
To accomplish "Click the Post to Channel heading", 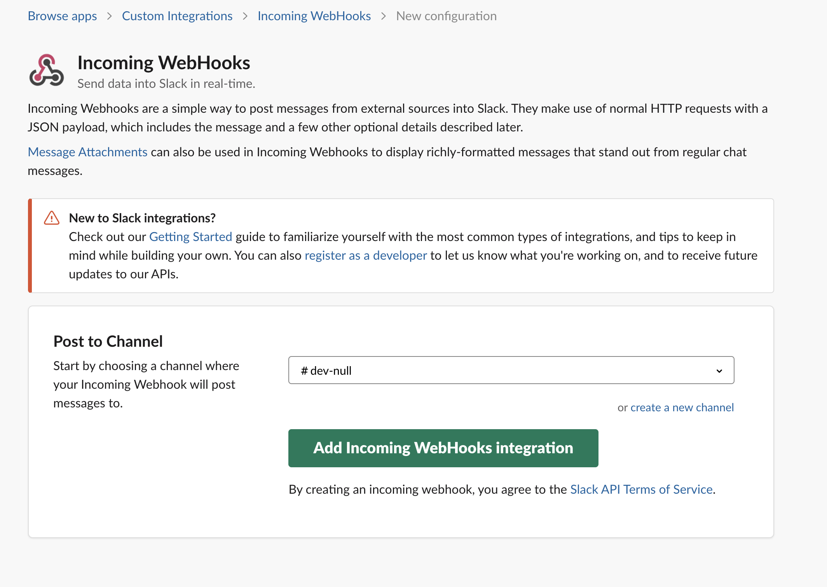I will click(x=108, y=341).
